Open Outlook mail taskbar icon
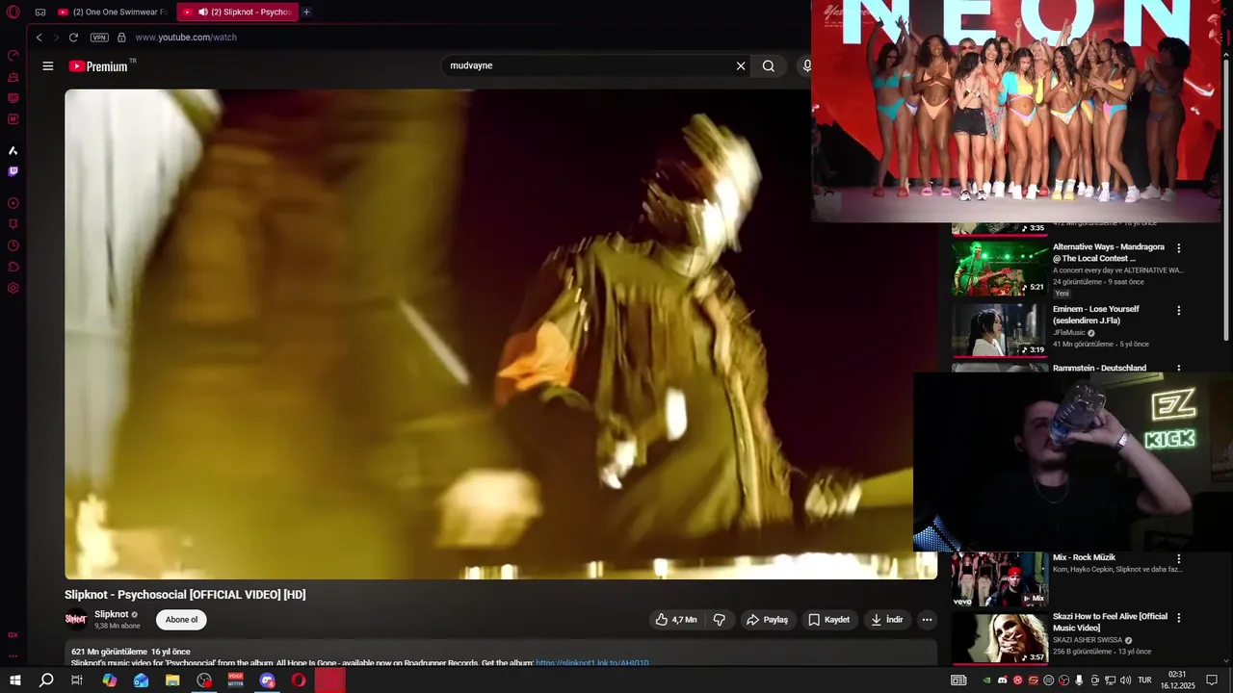1233x693 pixels. click(142, 680)
